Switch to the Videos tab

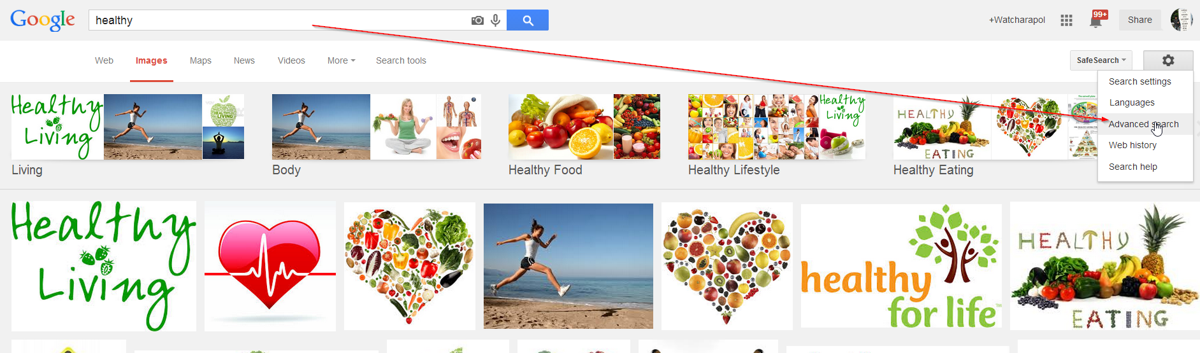tap(291, 60)
